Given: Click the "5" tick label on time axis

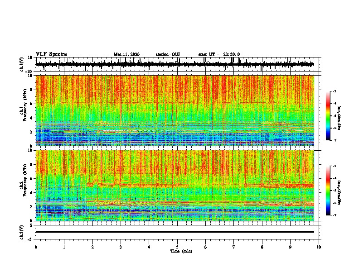Looking at the screenshot, I should click(177, 247).
